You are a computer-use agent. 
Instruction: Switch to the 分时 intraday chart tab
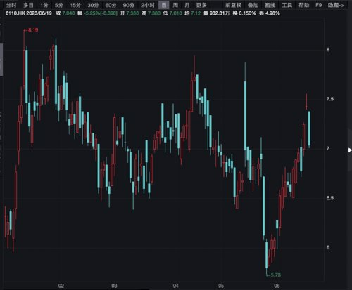click(11, 5)
